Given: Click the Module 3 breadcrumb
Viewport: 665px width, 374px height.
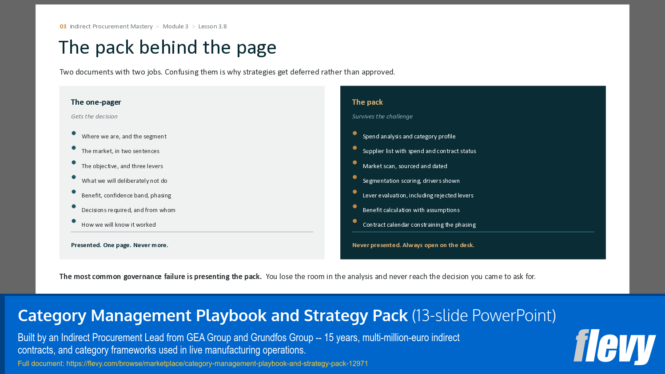Looking at the screenshot, I should tap(175, 27).
